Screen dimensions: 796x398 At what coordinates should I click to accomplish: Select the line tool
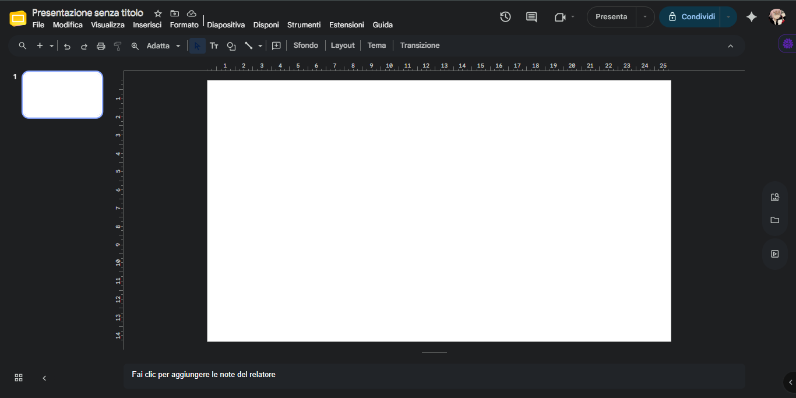(x=249, y=45)
